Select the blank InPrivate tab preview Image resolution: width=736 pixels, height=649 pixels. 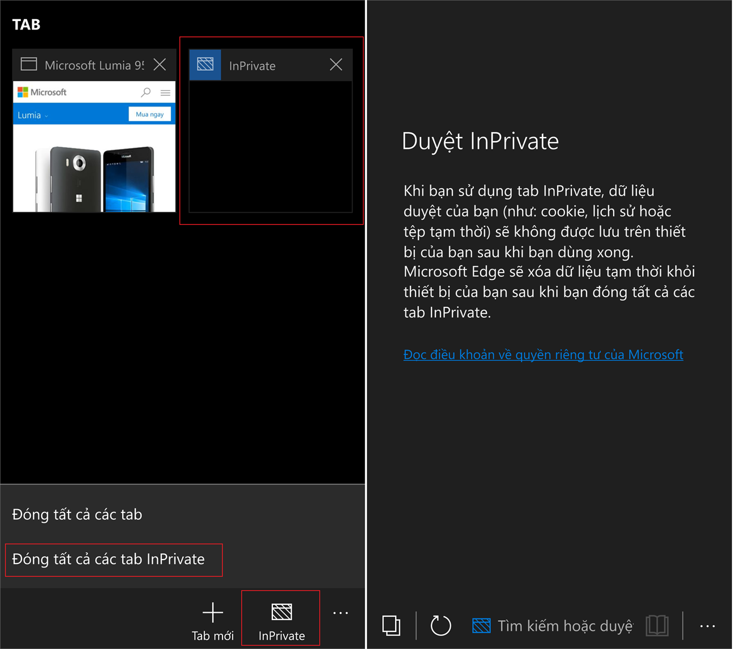point(270,146)
